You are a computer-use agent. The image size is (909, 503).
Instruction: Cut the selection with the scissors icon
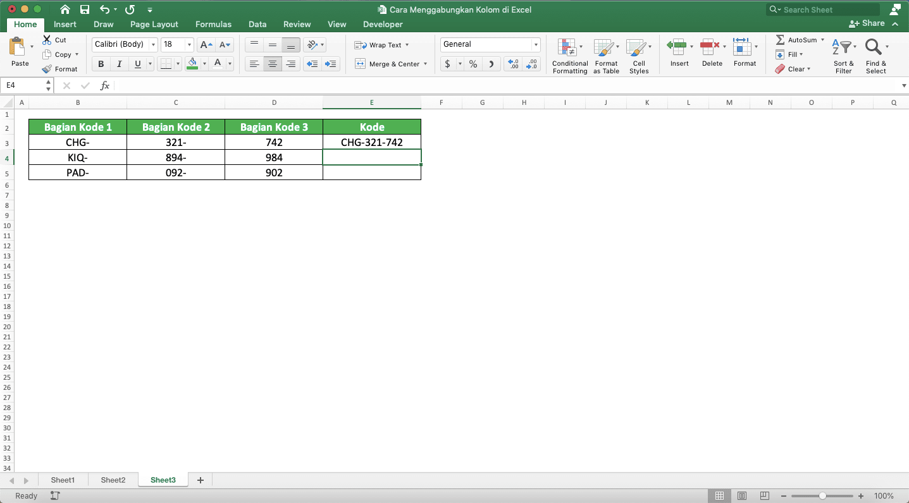click(47, 40)
